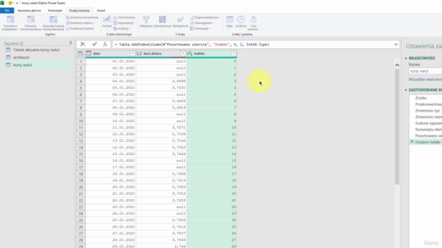Collapse the Zapytania queries pane

(x=70, y=43)
